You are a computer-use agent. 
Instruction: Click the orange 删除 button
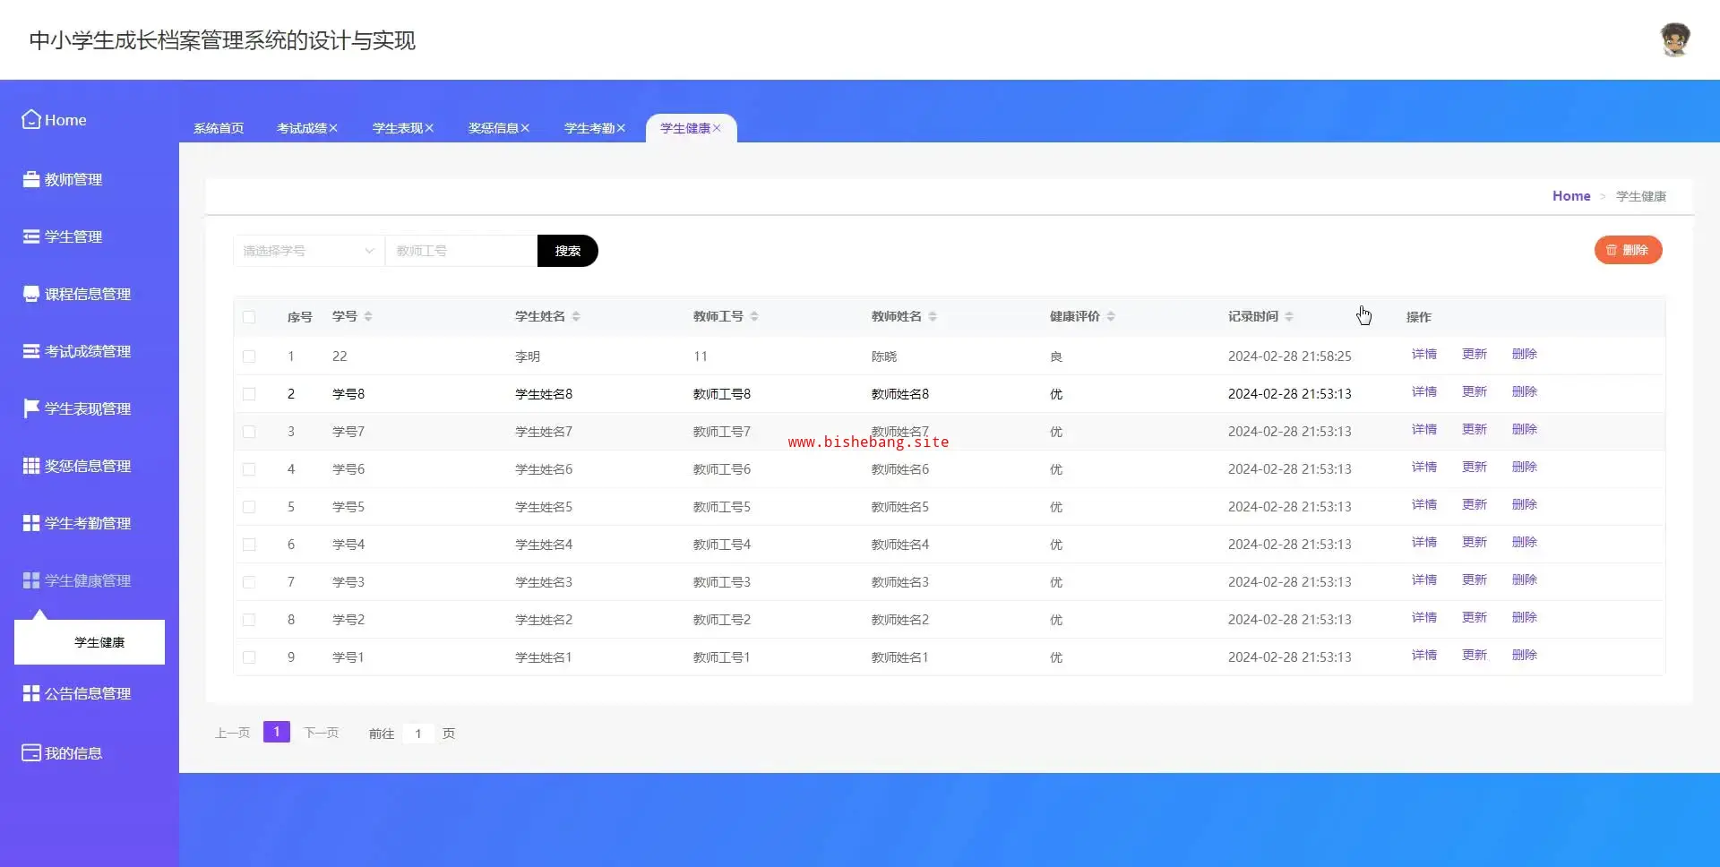pos(1628,250)
